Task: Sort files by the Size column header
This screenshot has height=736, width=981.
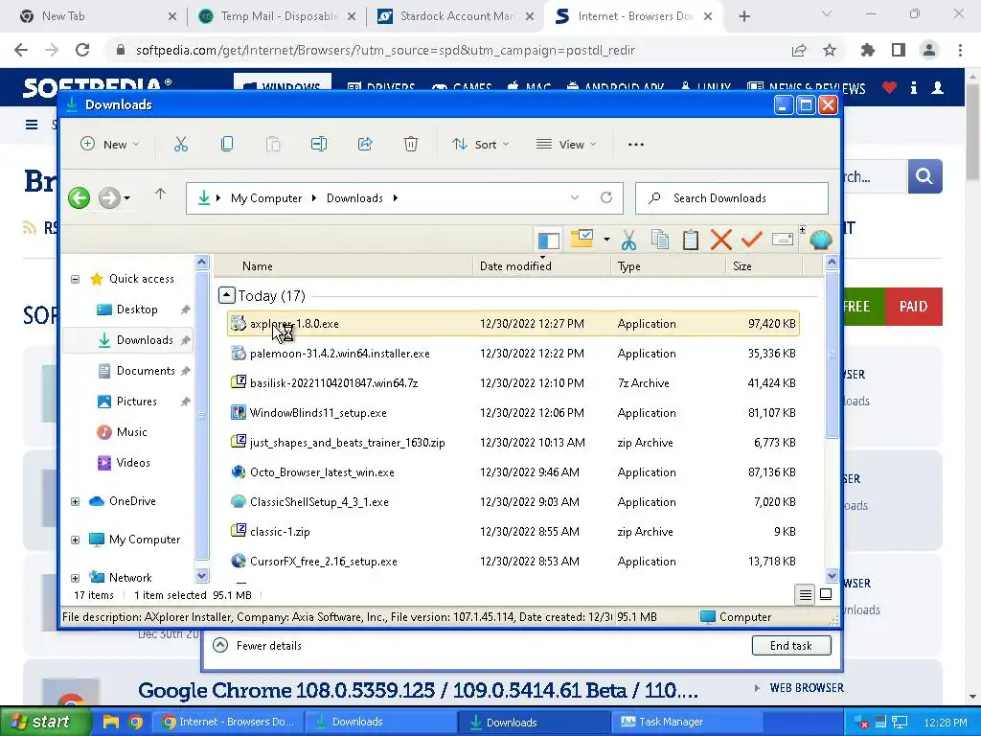Action: point(764,266)
